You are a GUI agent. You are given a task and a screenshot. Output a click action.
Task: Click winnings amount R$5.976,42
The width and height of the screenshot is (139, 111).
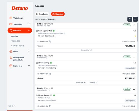tap(130, 78)
